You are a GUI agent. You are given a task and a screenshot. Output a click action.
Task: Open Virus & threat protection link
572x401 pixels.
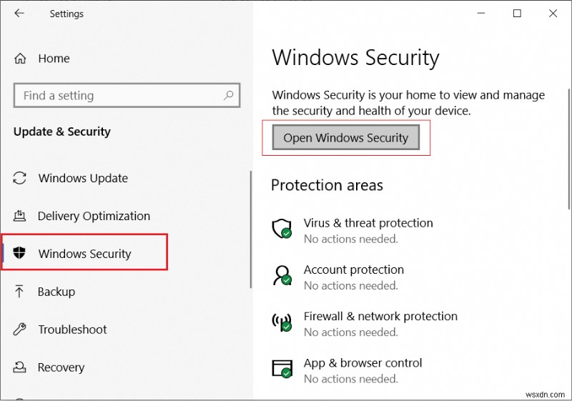point(368,223)
